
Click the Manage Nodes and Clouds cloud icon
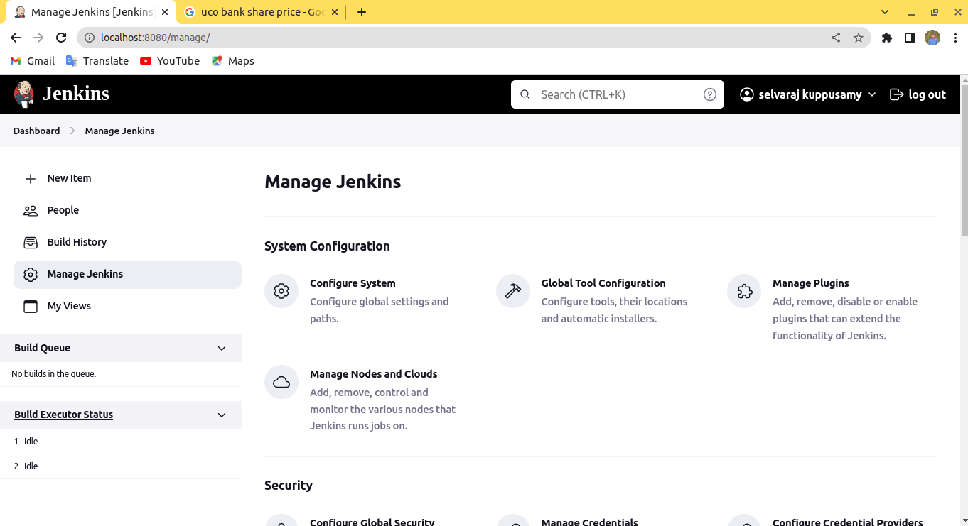tap(281, 381)
